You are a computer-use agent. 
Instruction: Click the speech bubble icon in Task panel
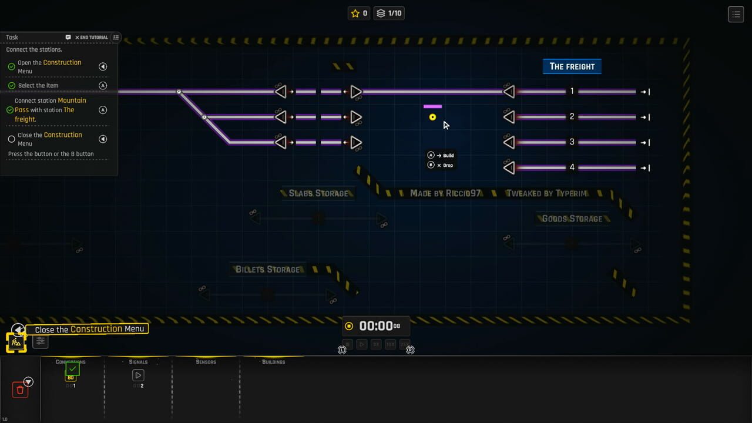pos(67,37)
